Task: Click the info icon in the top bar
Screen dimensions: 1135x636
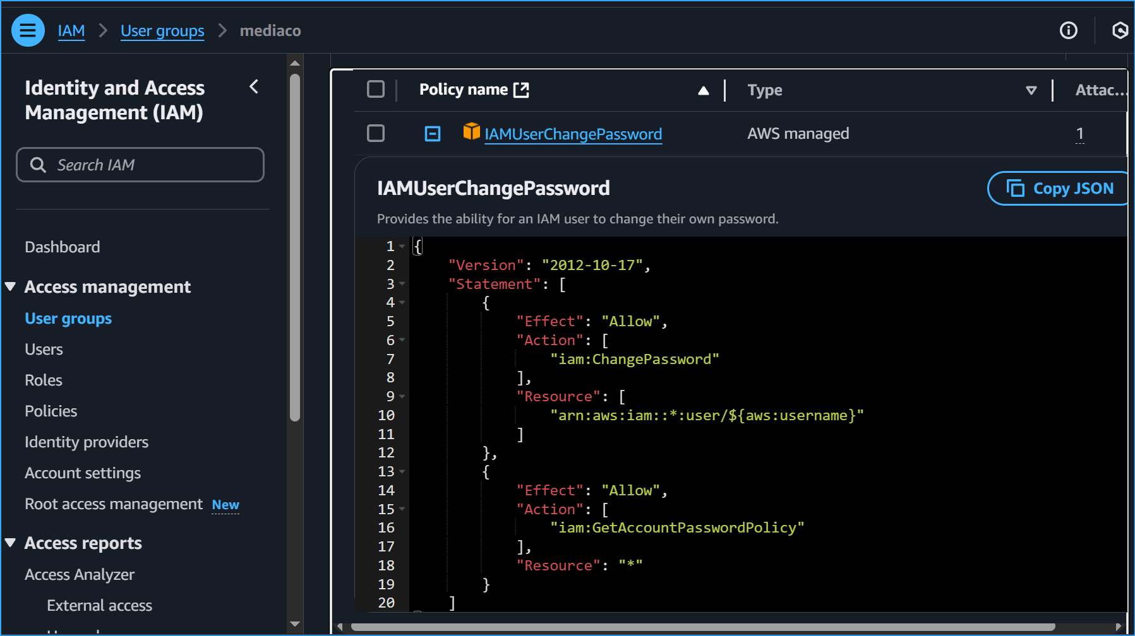Action: (1069, 30)
